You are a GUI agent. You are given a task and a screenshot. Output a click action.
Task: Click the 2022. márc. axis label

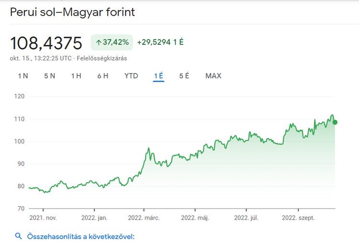[x=144, y=218]
